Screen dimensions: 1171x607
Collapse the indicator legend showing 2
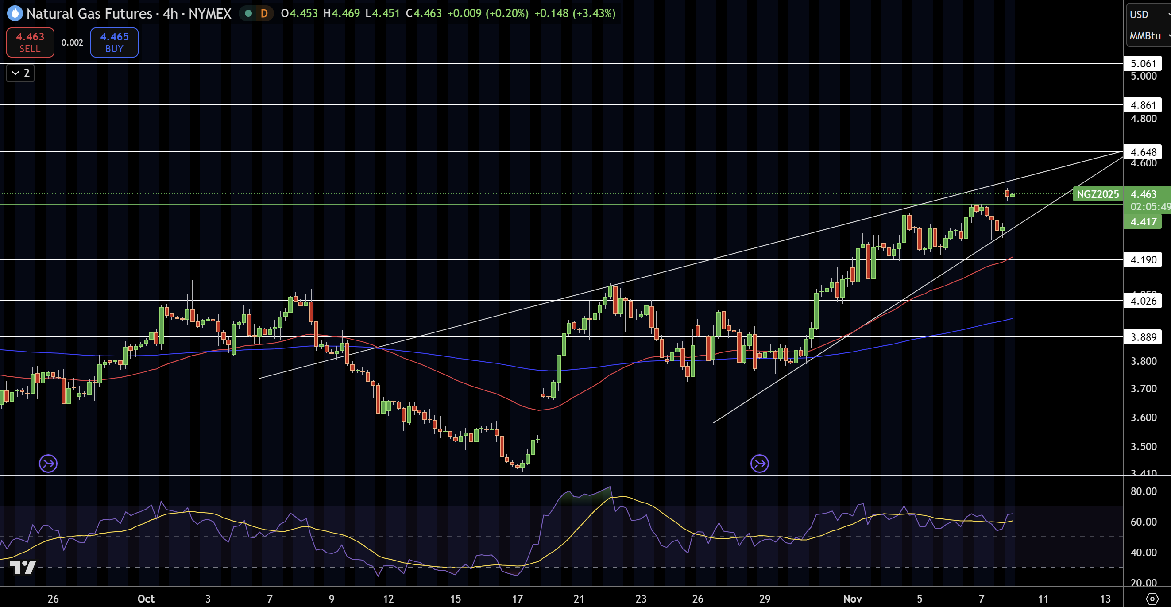pos(20,73)
